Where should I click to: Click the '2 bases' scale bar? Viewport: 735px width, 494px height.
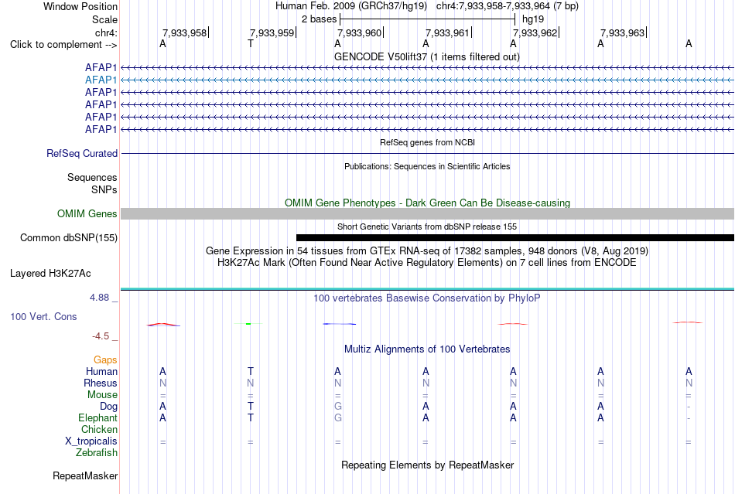tap(428, 19)
